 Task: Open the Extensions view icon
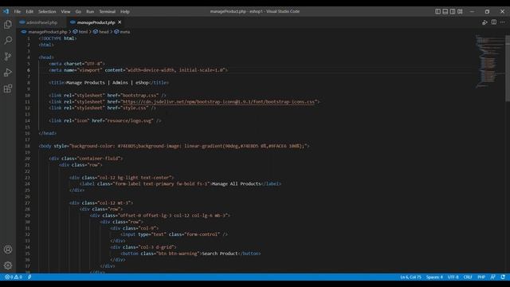click(x=8, y=88)
